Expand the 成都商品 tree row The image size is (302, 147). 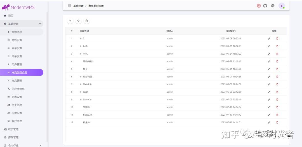81,77
